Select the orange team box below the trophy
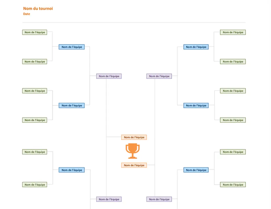The width and height of the screenshot is (271, 209). coord(134,165)
